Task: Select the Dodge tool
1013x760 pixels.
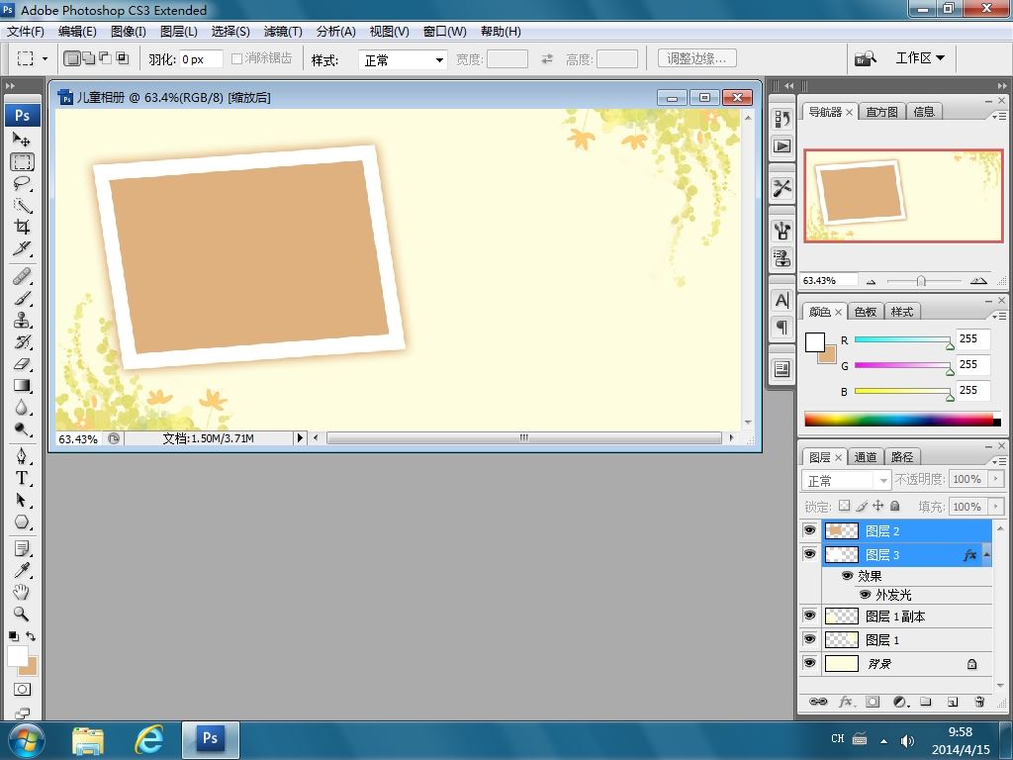Action: (22, 429)
